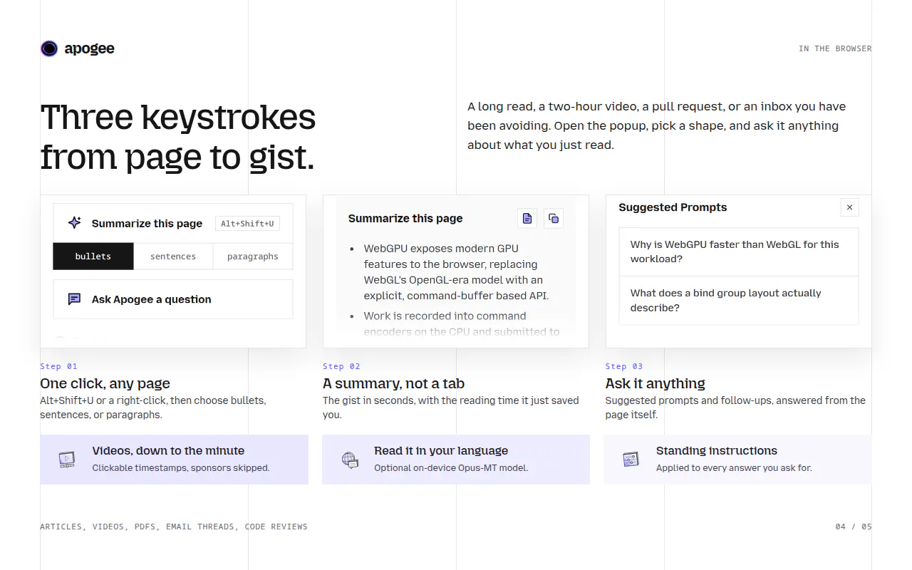
Task: Click the 'Standing instructions' title
Action: click(x=717, y=451)
